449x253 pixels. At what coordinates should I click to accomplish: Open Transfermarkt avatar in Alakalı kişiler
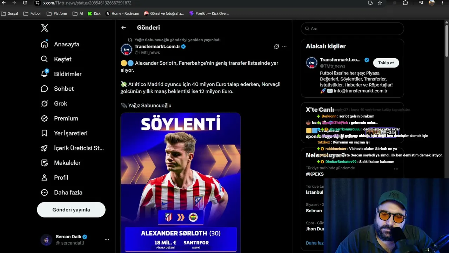click(x=311, y=63)
